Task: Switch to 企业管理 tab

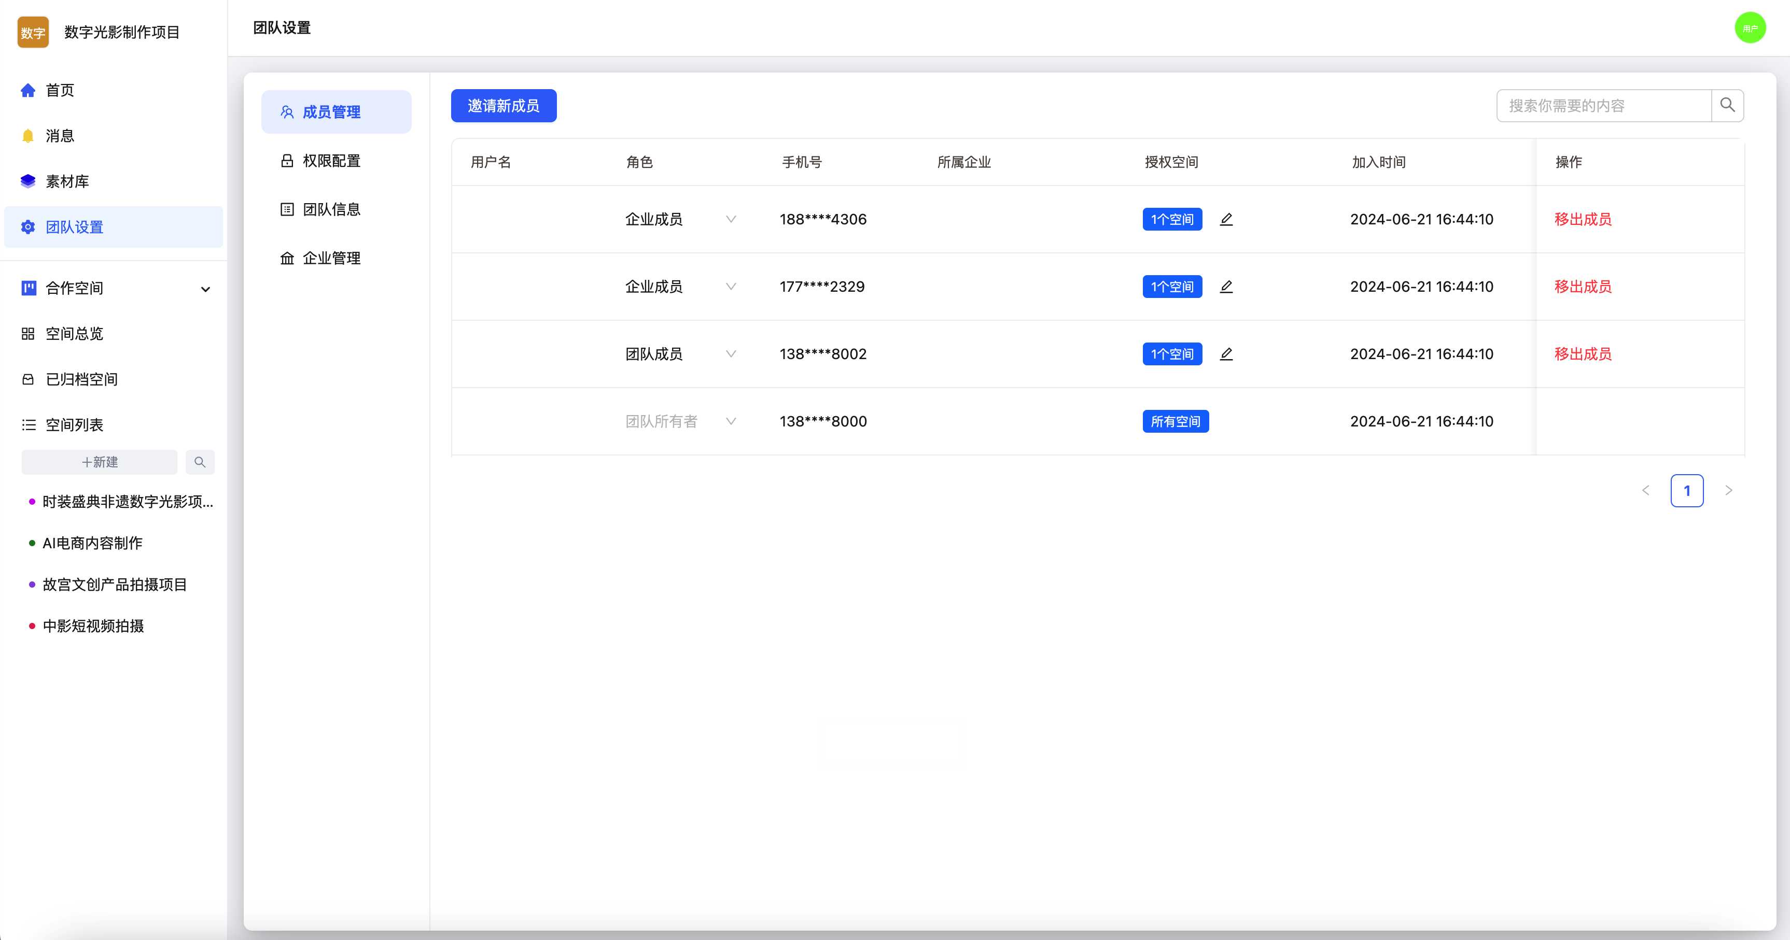Action: [x=331, y=258]
